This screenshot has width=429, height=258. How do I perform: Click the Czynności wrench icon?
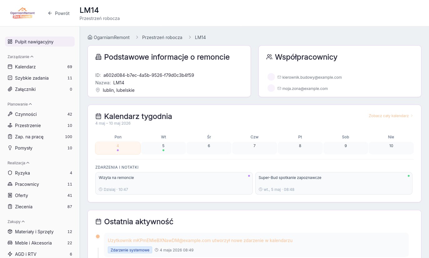10,114
